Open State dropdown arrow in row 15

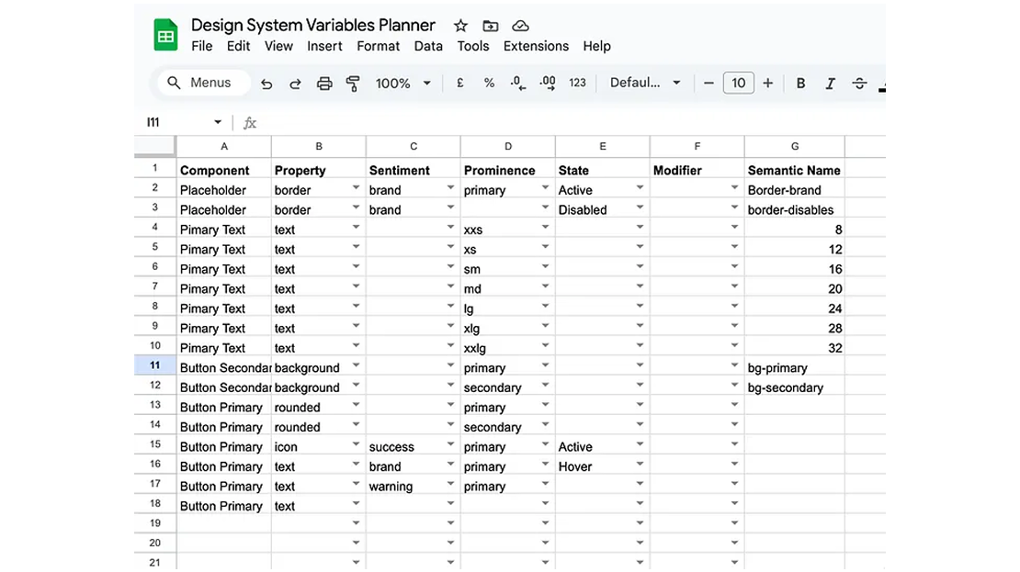[640, 444]
